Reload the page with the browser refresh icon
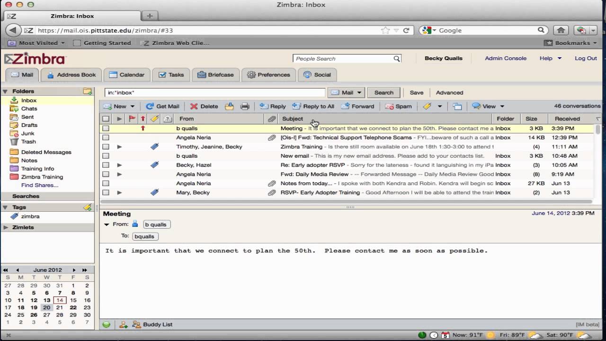Image resolution: width=606 pixels, height=341 pixels. pyautogui.click(x=406, y=30)
